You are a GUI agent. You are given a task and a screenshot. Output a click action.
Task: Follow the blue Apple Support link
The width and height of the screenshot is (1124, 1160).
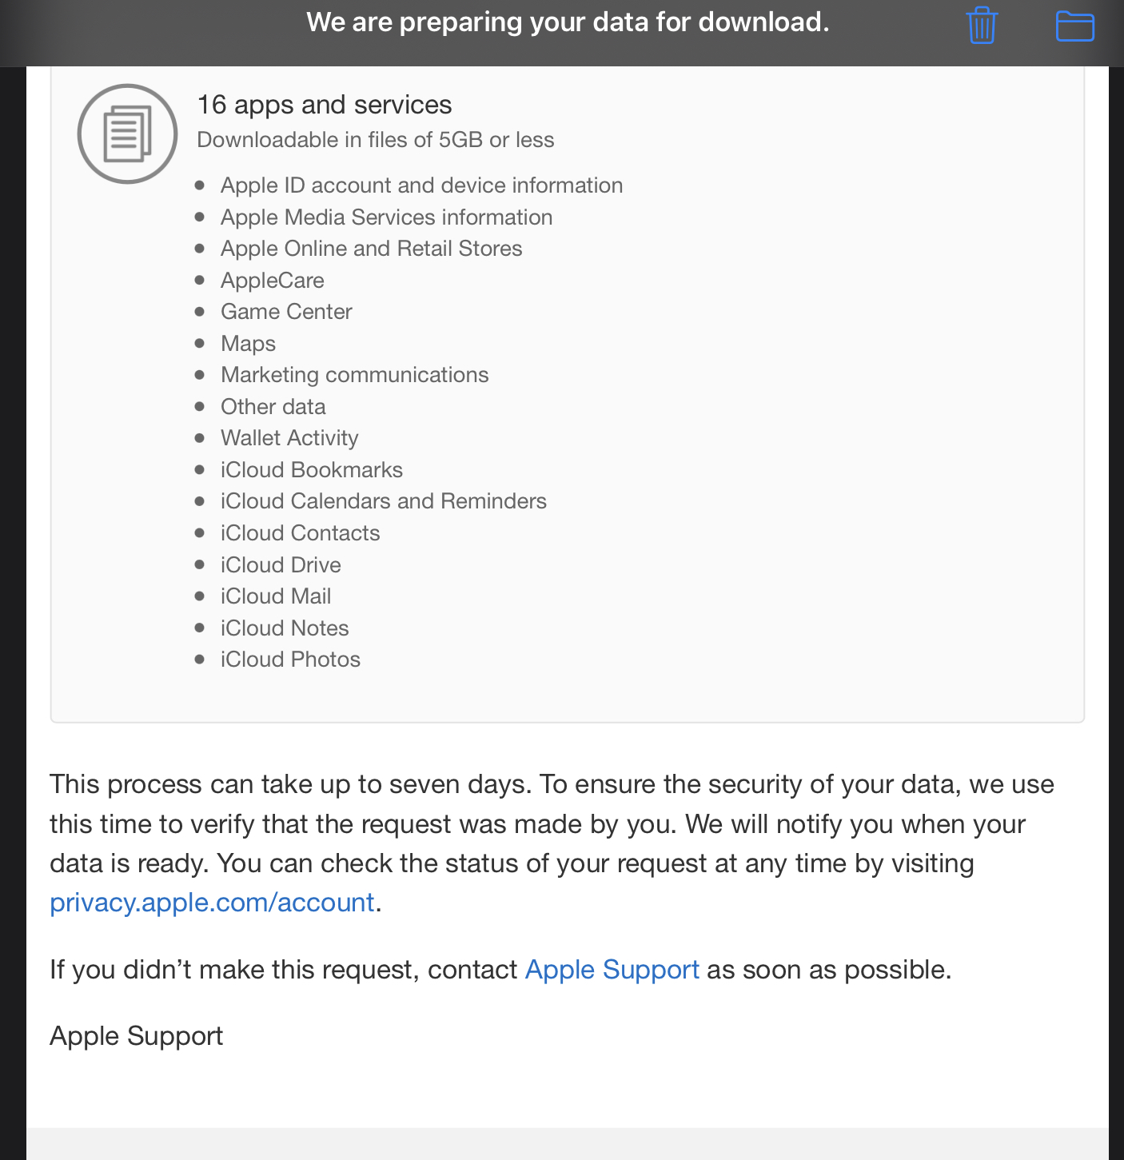[612, 970]
